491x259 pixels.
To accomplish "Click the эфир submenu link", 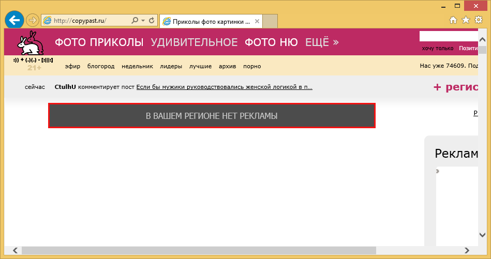I will [x=72, y=66].
